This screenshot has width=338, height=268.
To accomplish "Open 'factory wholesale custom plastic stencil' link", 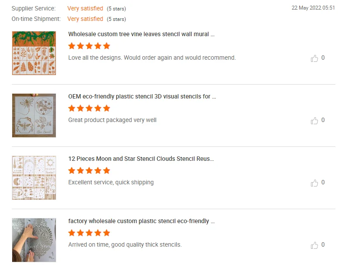I will pyautogui.click(x=141, y=221).
